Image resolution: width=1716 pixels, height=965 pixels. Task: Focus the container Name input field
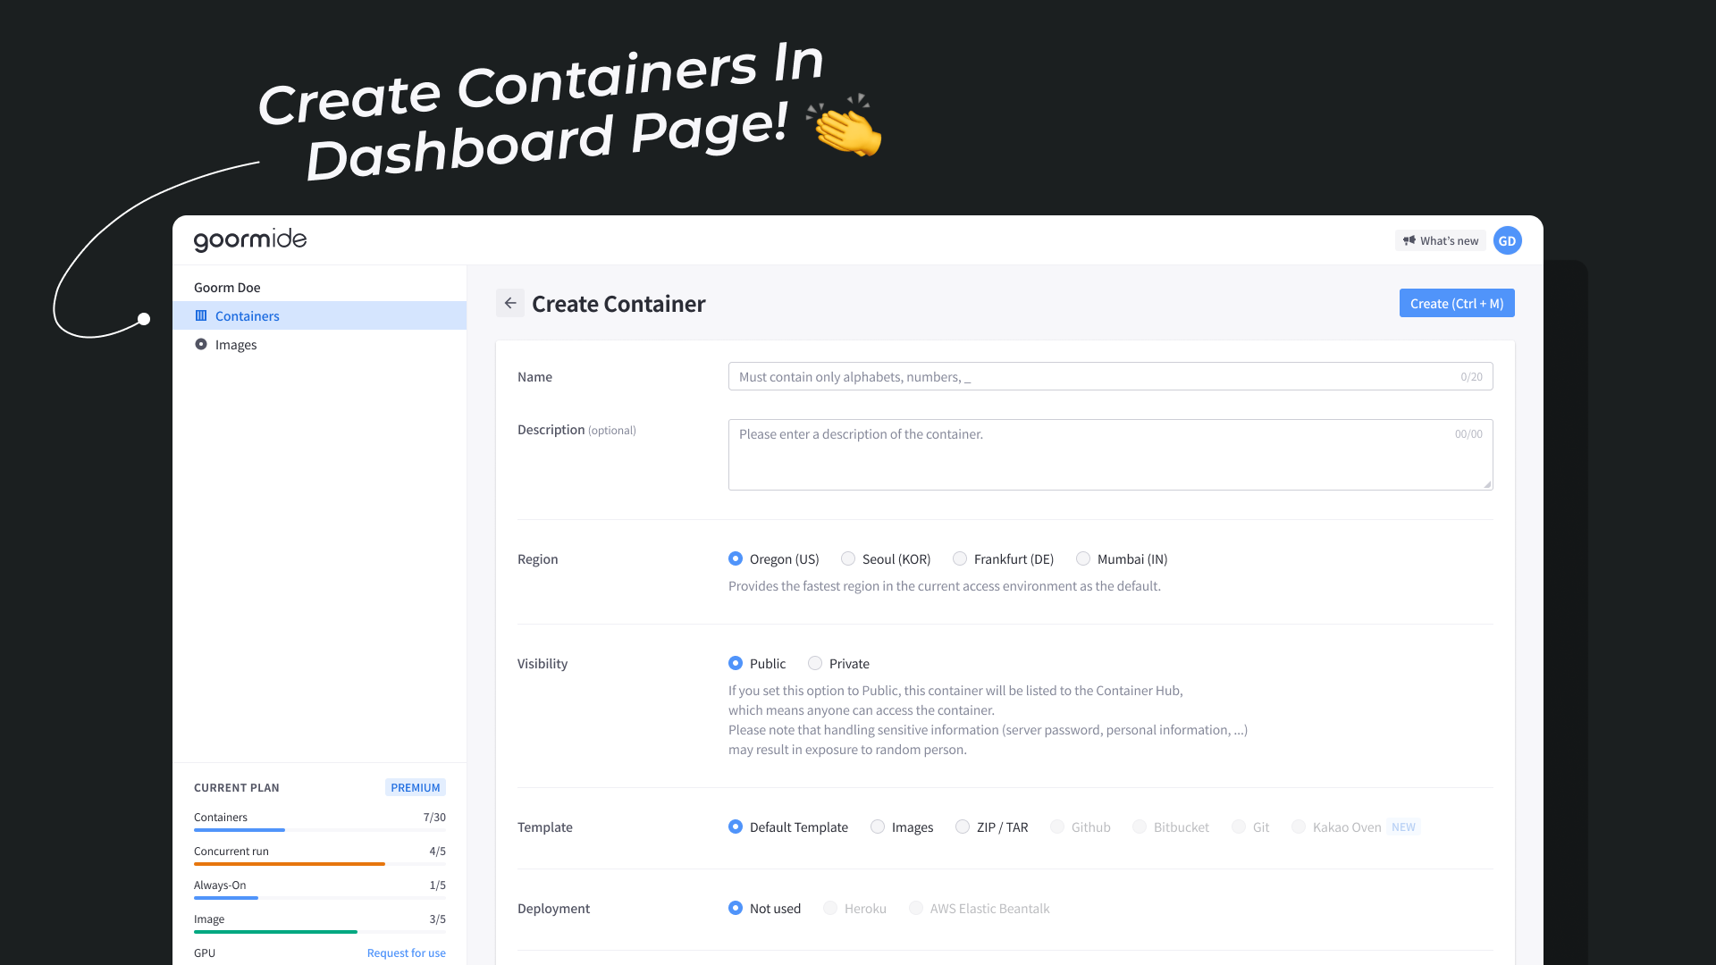pos(1110,376)
